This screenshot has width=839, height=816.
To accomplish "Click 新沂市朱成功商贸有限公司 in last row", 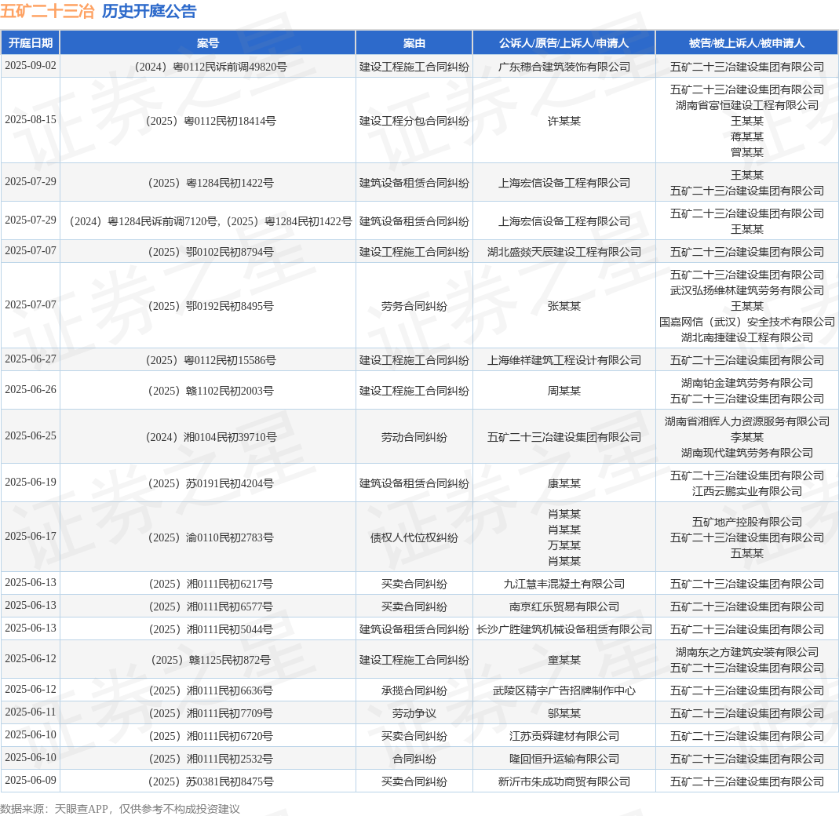I will [x=564, y=781].
